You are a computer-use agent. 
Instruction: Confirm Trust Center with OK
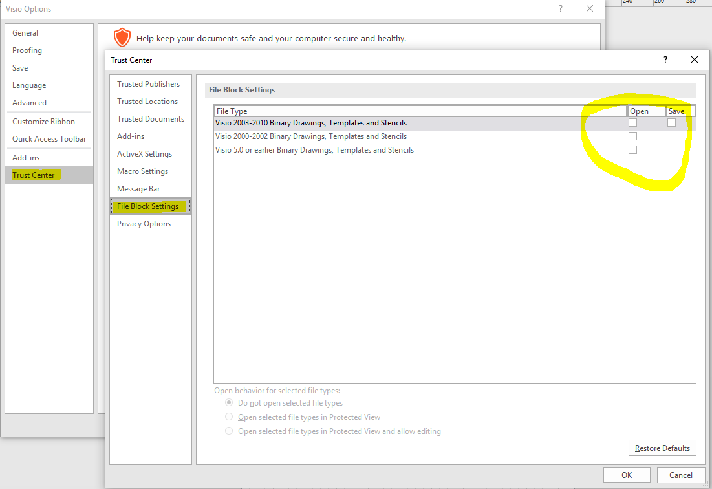tap(627, 475)
